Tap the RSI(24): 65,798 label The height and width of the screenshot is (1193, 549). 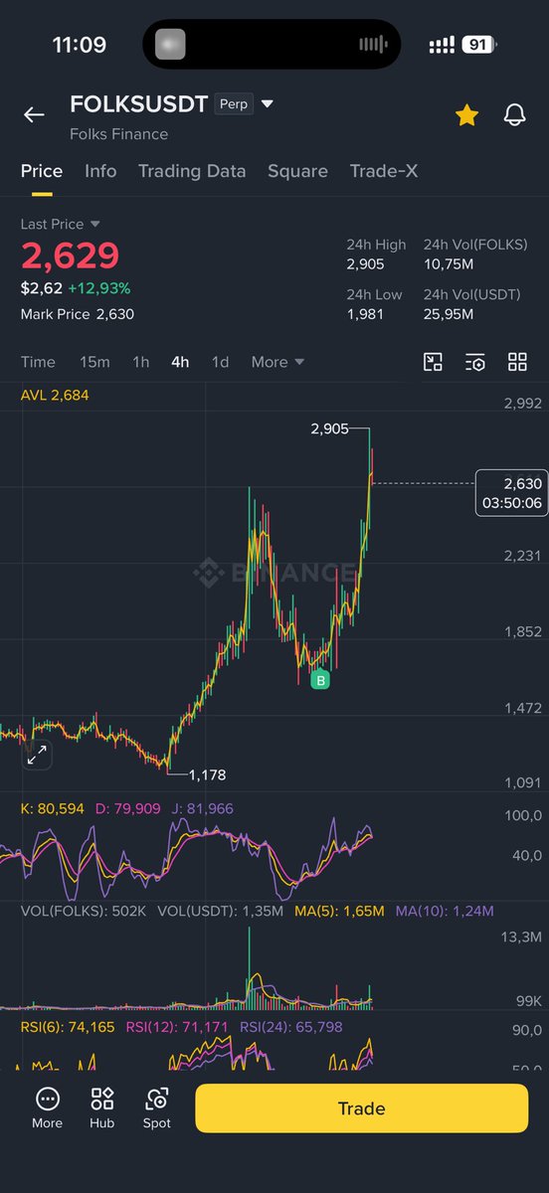[290, 1027]
